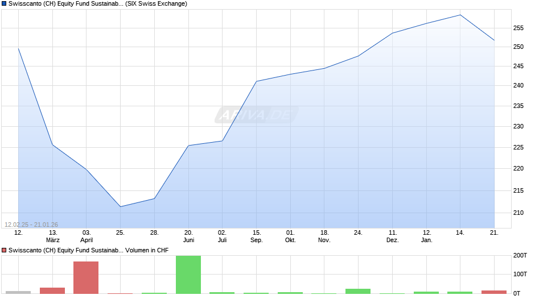Click the price axis label 240
Image resolution: width=535 pixels, height=299 pixels.
coord(518,86)
